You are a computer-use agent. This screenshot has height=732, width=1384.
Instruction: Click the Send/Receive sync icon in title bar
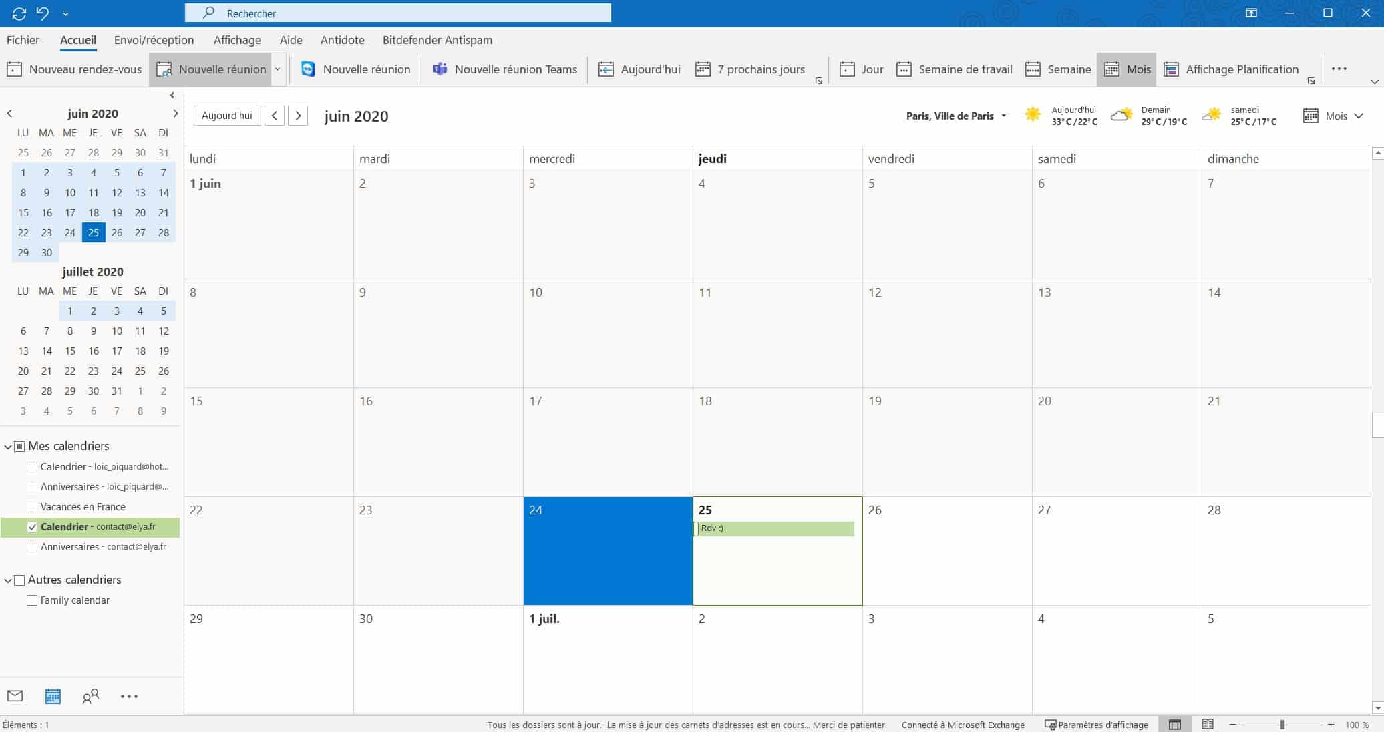[19, 13]
